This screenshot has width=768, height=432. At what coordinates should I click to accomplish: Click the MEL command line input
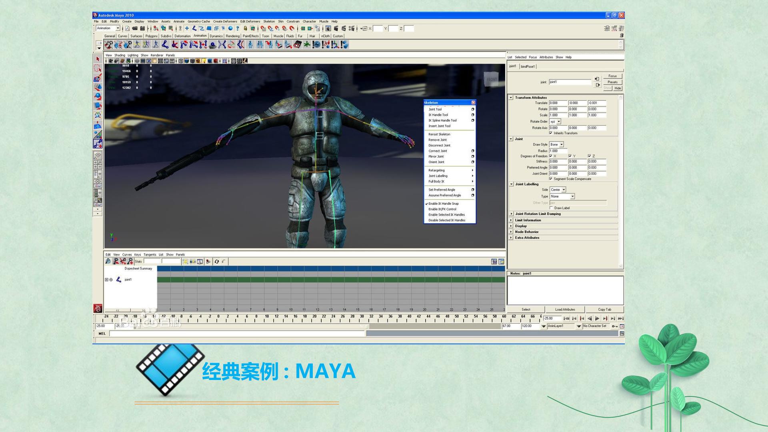[x=238, y=334]
